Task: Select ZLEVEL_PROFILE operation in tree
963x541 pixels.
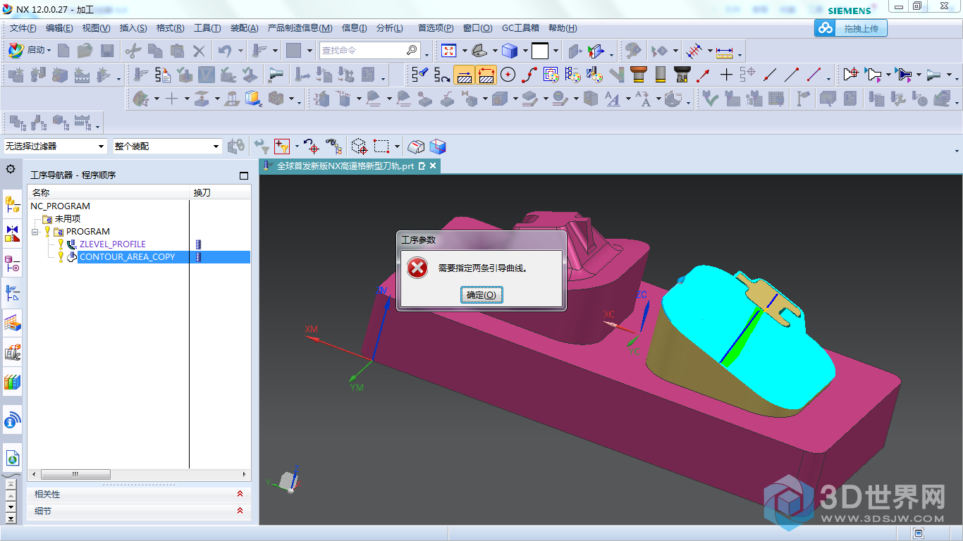Action: (113, 244)
